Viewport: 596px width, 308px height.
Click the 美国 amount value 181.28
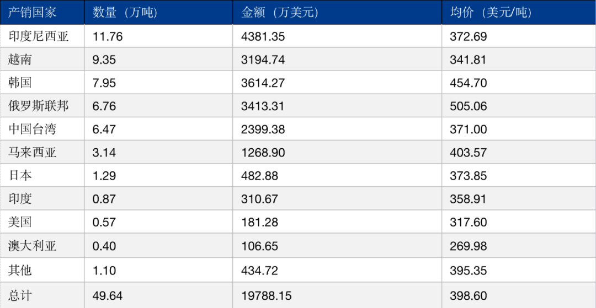click(259, 223)
